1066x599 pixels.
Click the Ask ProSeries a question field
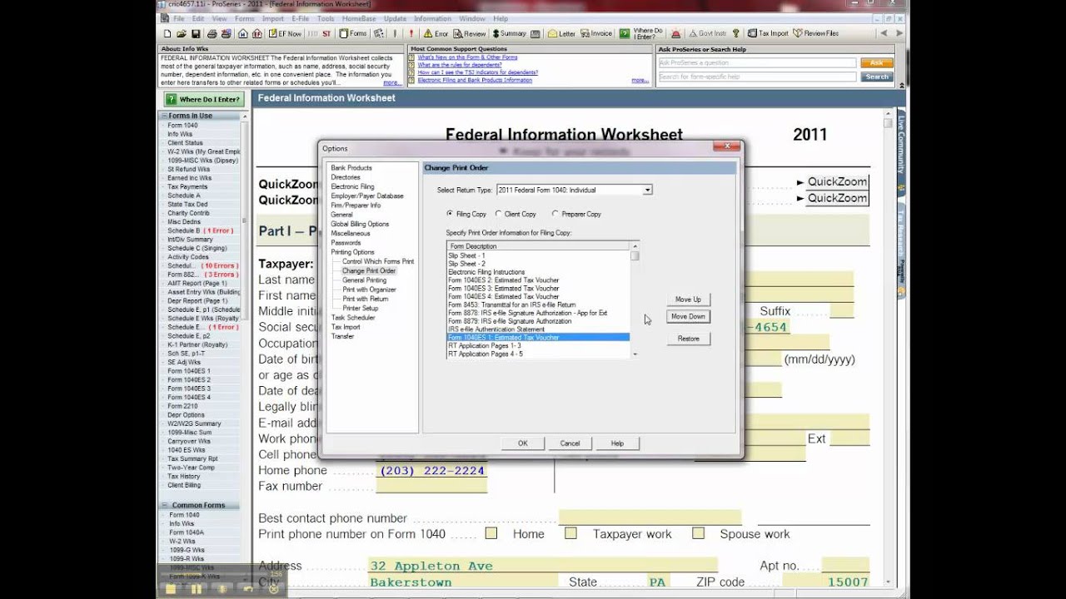coord(757,63)
